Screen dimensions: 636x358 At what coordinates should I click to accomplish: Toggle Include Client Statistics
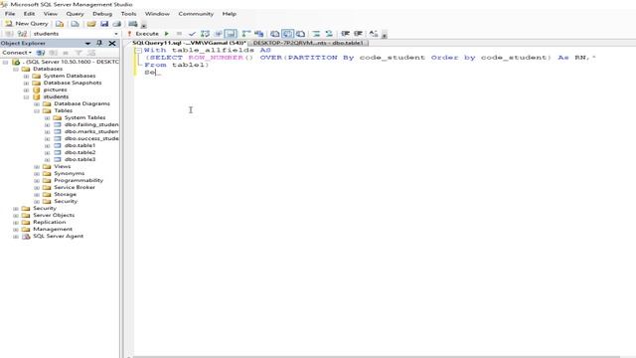(258, 34)
